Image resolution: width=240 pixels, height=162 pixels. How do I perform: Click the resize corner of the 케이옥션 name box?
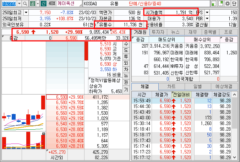click(81, 5)
